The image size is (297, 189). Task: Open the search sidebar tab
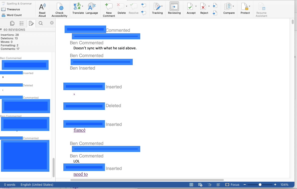click(41, 23)
